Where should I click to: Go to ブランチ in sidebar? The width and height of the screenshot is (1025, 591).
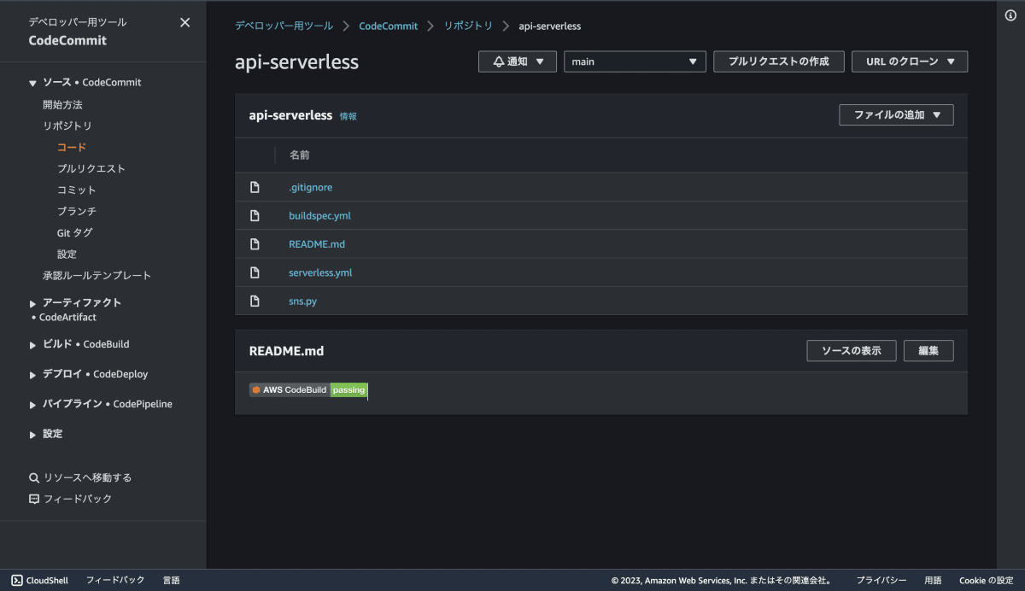pyautogui.click(x=77, y=211)
